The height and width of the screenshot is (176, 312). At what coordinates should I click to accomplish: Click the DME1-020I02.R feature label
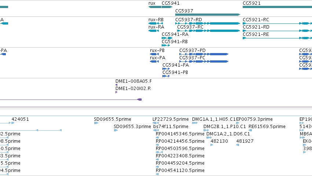tap(133, 89)
